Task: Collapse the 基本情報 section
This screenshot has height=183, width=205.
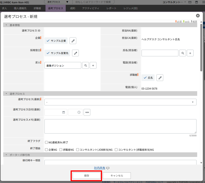Action: click(6, 25)
